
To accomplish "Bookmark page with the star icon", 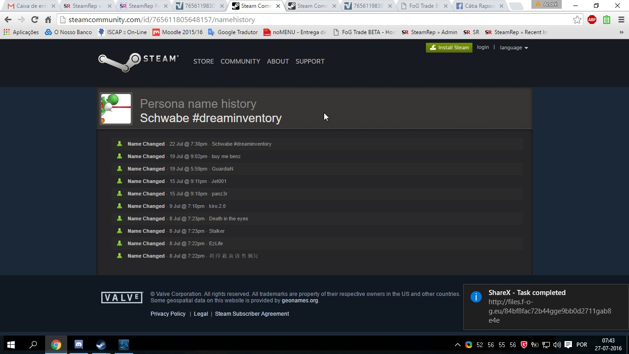I will pos(577,20).
